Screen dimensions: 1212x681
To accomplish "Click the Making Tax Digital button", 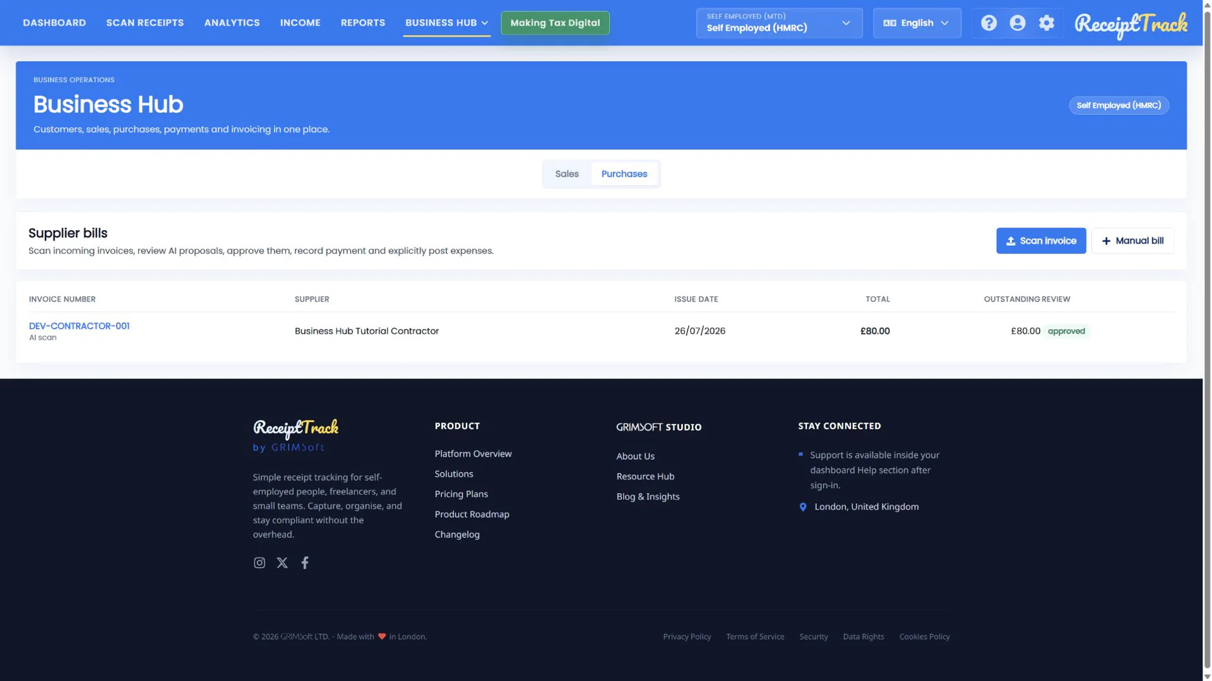I will pyautogui.click(x=555, y=23).
